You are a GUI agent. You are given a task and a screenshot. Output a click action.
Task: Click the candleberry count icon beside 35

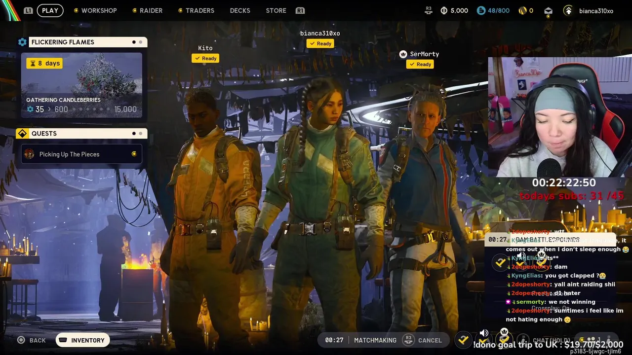tap(30, 109)
